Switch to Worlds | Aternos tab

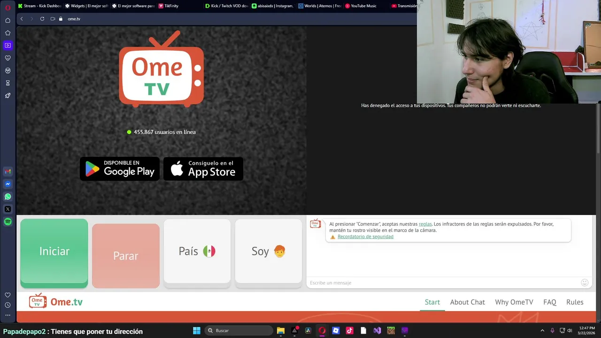(319, 6)
